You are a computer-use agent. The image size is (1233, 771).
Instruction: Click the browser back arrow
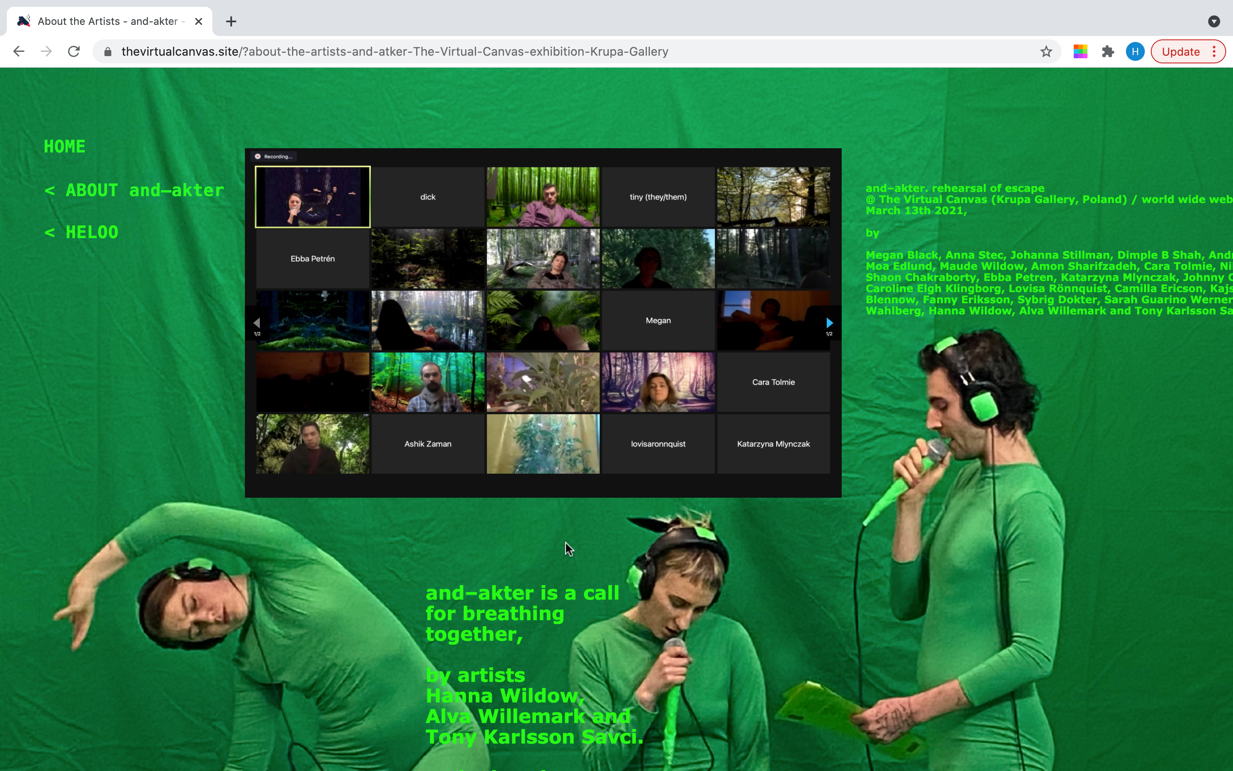[19, 51]
